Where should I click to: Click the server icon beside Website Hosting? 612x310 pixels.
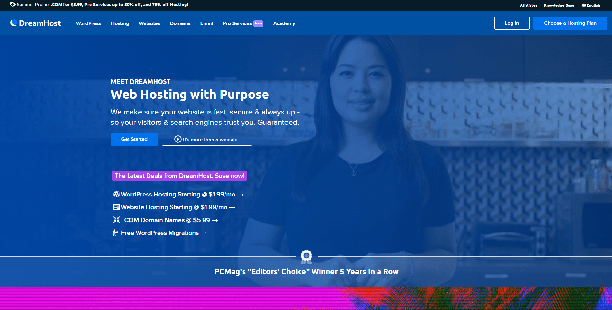coord(116,207)
